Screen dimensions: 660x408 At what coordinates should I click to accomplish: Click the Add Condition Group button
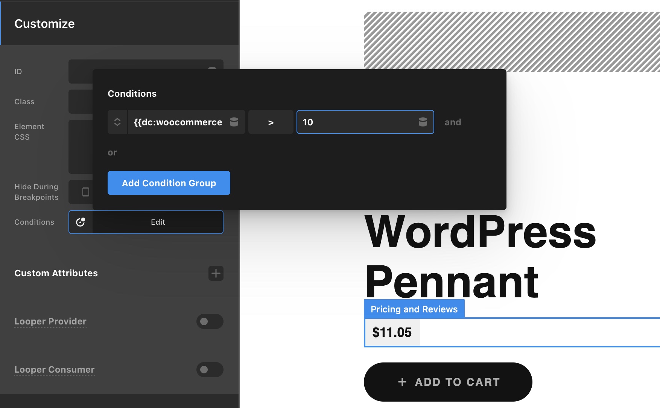169,183
